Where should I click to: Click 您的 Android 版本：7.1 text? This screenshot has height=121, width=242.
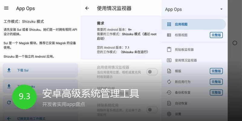click(x=113, y=47)
